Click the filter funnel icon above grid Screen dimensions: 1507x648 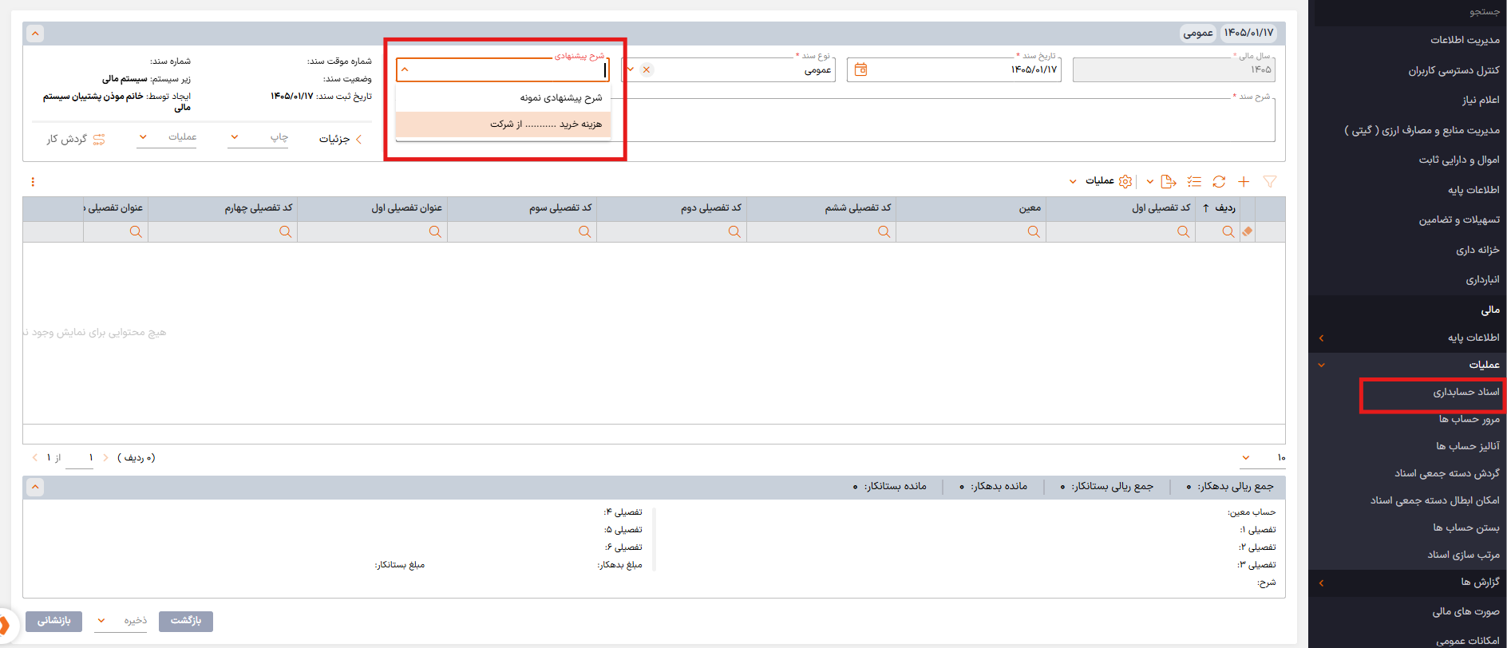1269,182
